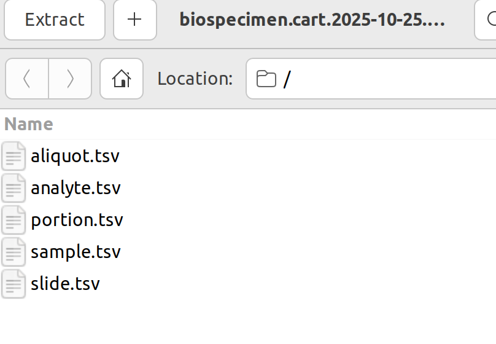Select the portion.tsv file name
Viewport: 496px width, 344px height.
point(77,220)
